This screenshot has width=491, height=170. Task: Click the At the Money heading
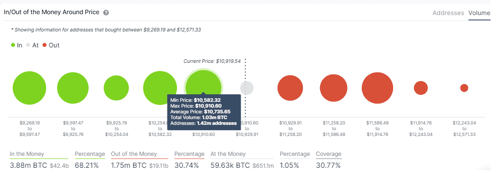click(228, 154)
